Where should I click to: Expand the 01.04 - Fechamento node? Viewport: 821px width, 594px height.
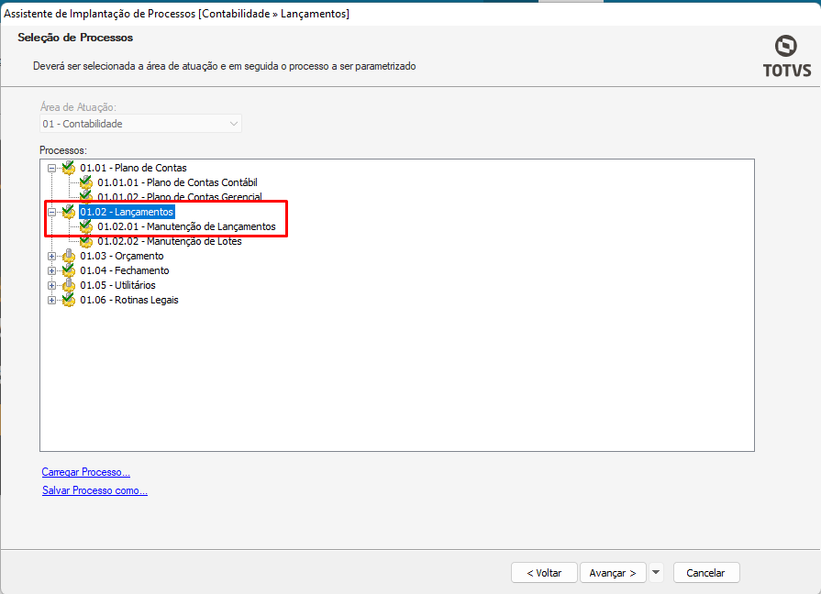click(52, 271)
